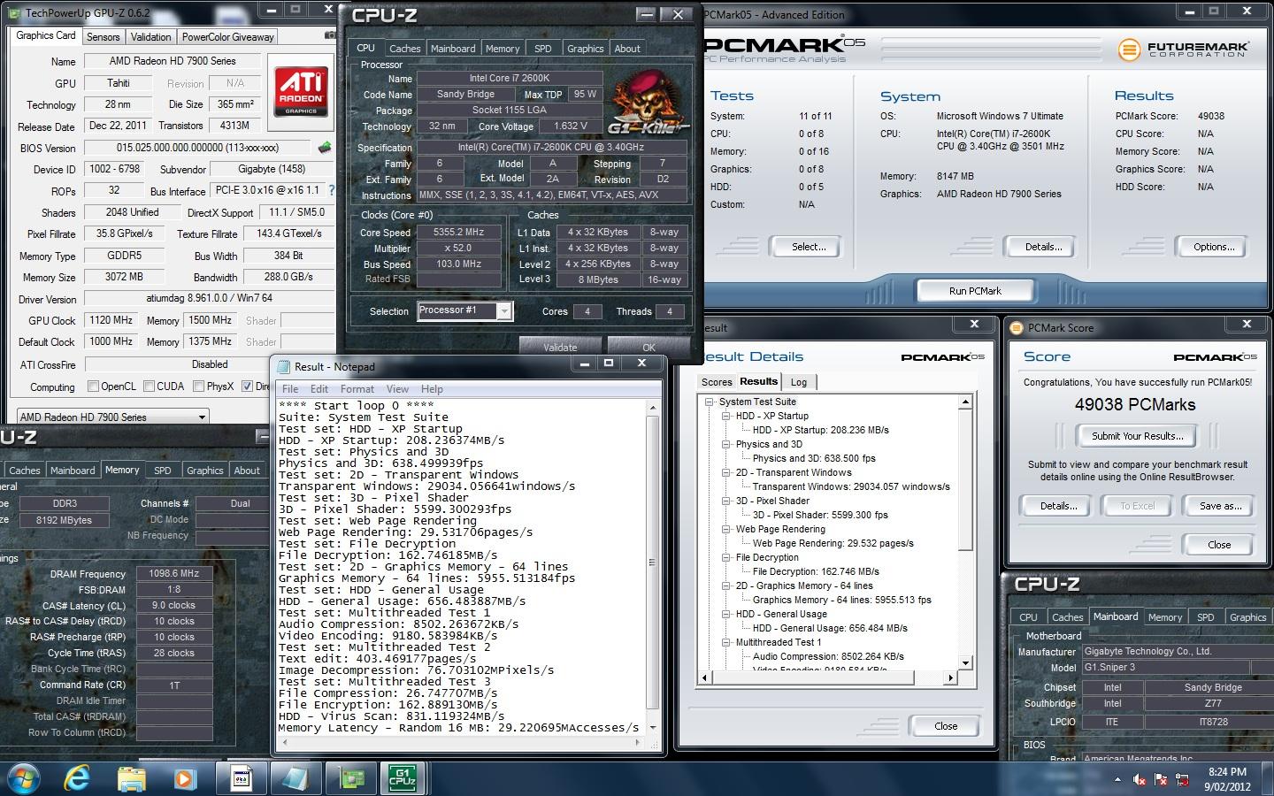Collapse the Multithreaded Test 1 node
The width and height of the screenshot is (1274, 796).
click(726, 642)
